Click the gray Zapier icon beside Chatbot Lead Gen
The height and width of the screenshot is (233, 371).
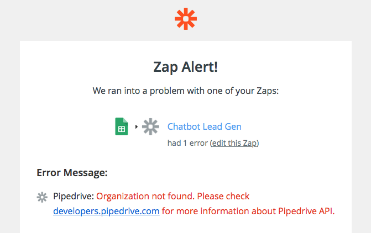point(150,126)
